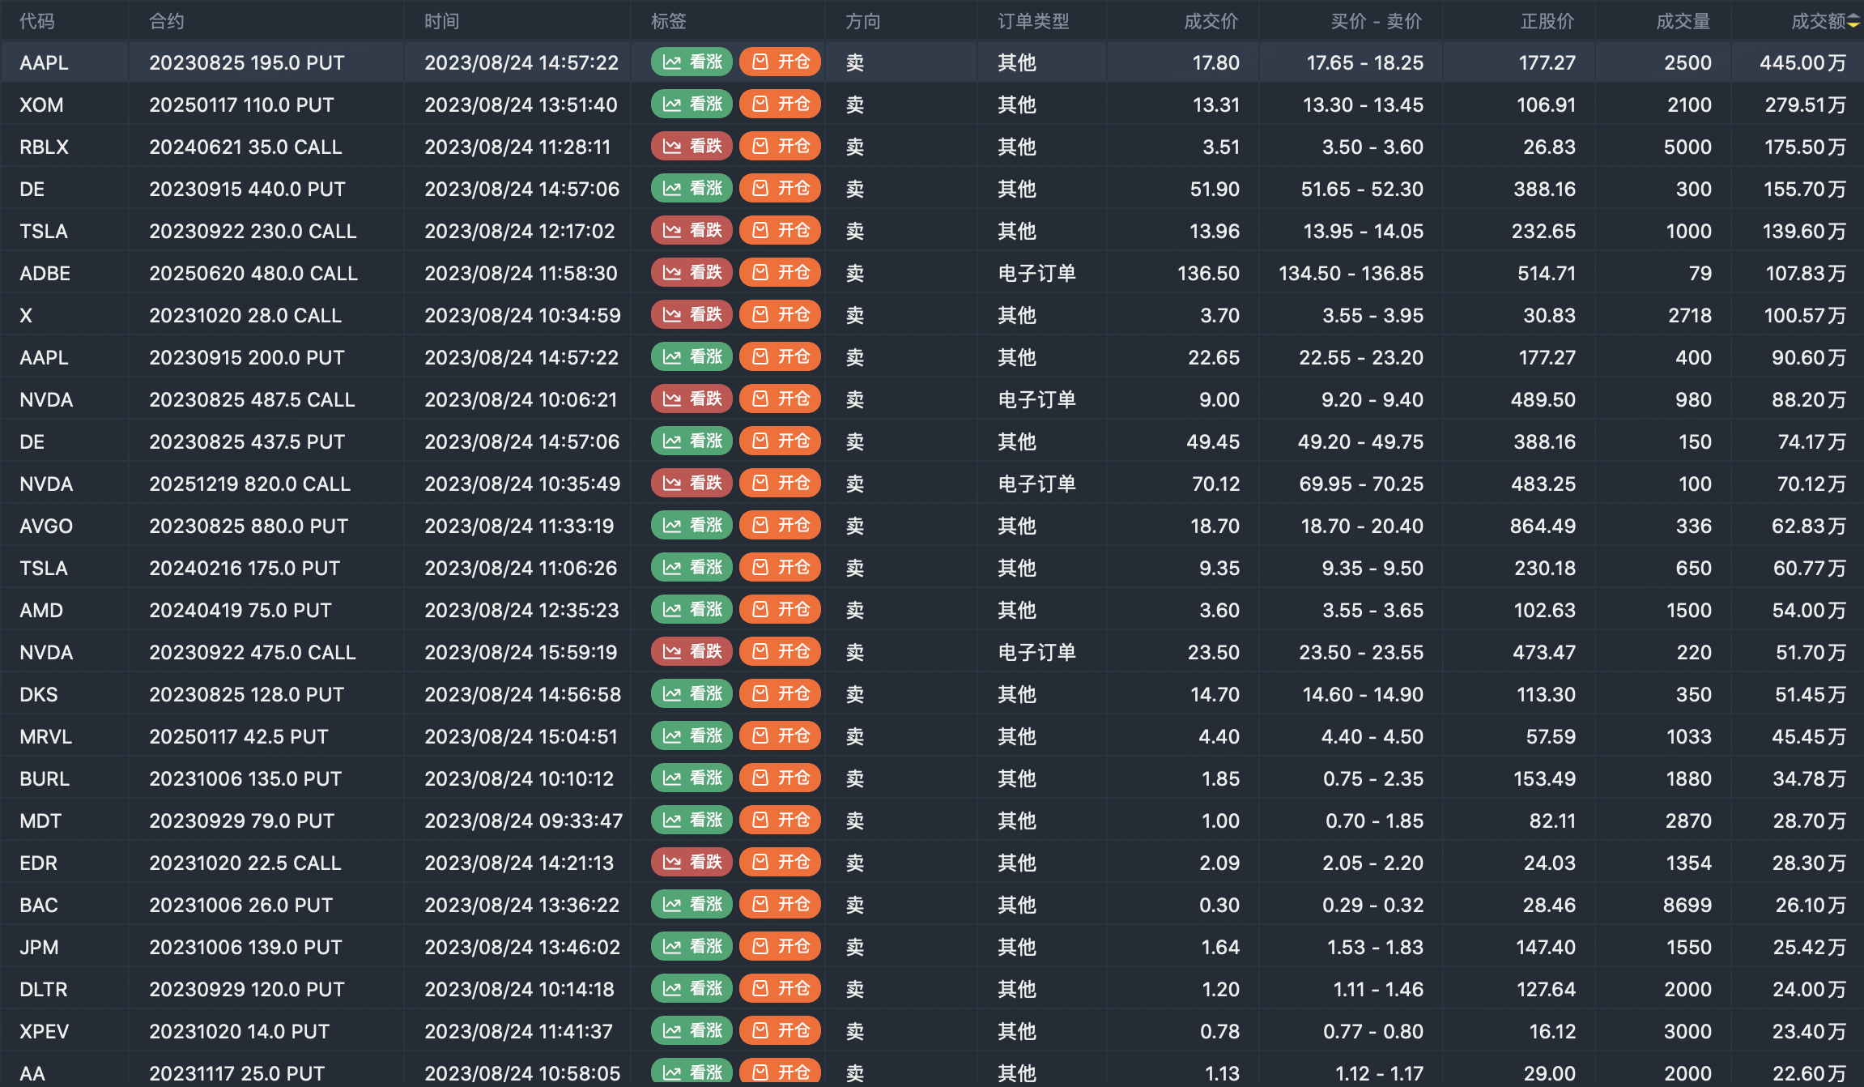Click orange 开仓 tag in first AAPL row
The image size is (1864, 1087).
(x=781, y=62)
